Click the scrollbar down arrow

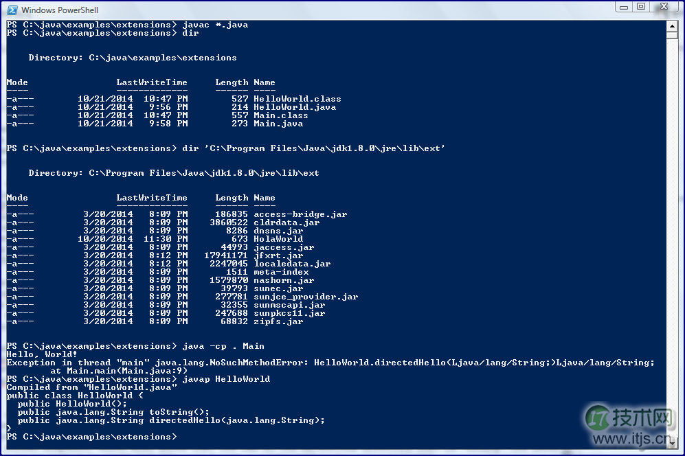(672, 442)
